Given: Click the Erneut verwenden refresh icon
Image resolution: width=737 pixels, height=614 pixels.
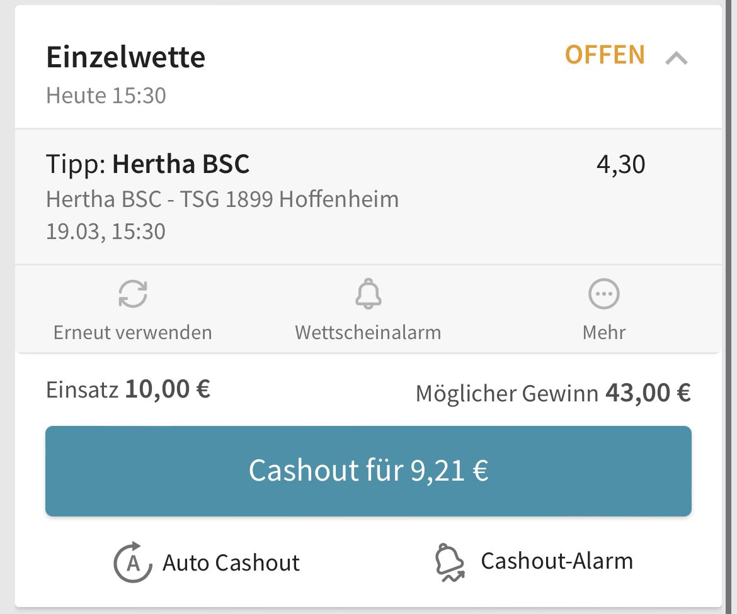Looking at the screenshot, I should pos(132,294).
